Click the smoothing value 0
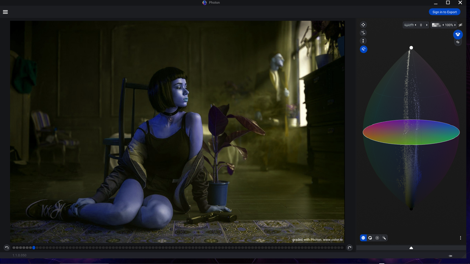 (x=421, y=25)
